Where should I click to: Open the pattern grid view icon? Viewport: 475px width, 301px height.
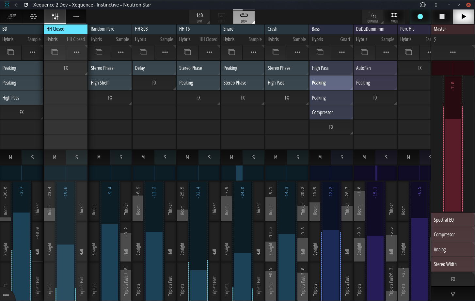[x=33, y=16]
